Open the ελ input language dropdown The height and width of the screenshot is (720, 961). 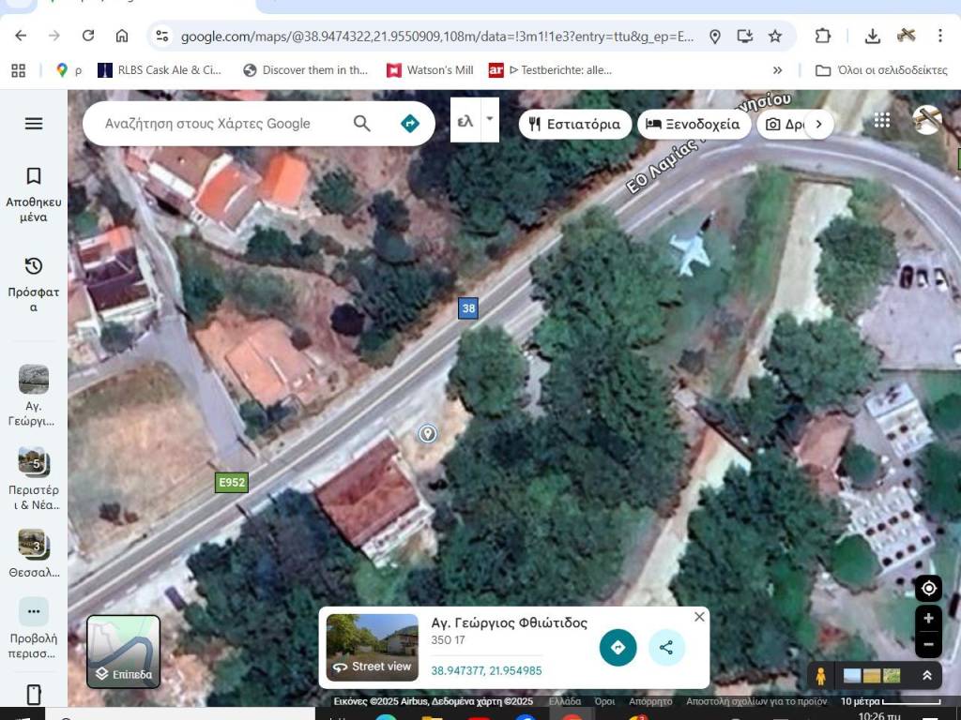(489, 120)
